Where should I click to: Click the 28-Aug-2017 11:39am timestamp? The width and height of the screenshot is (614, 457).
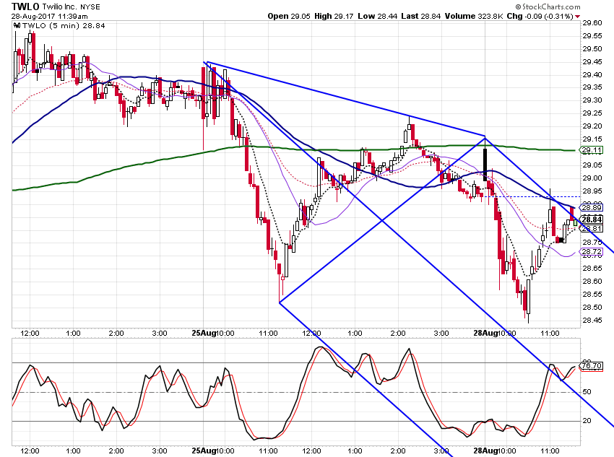tap(49, 17)
